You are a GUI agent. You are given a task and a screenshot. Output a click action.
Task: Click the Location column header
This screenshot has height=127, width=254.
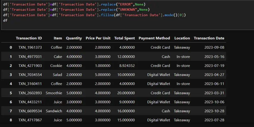182,38
